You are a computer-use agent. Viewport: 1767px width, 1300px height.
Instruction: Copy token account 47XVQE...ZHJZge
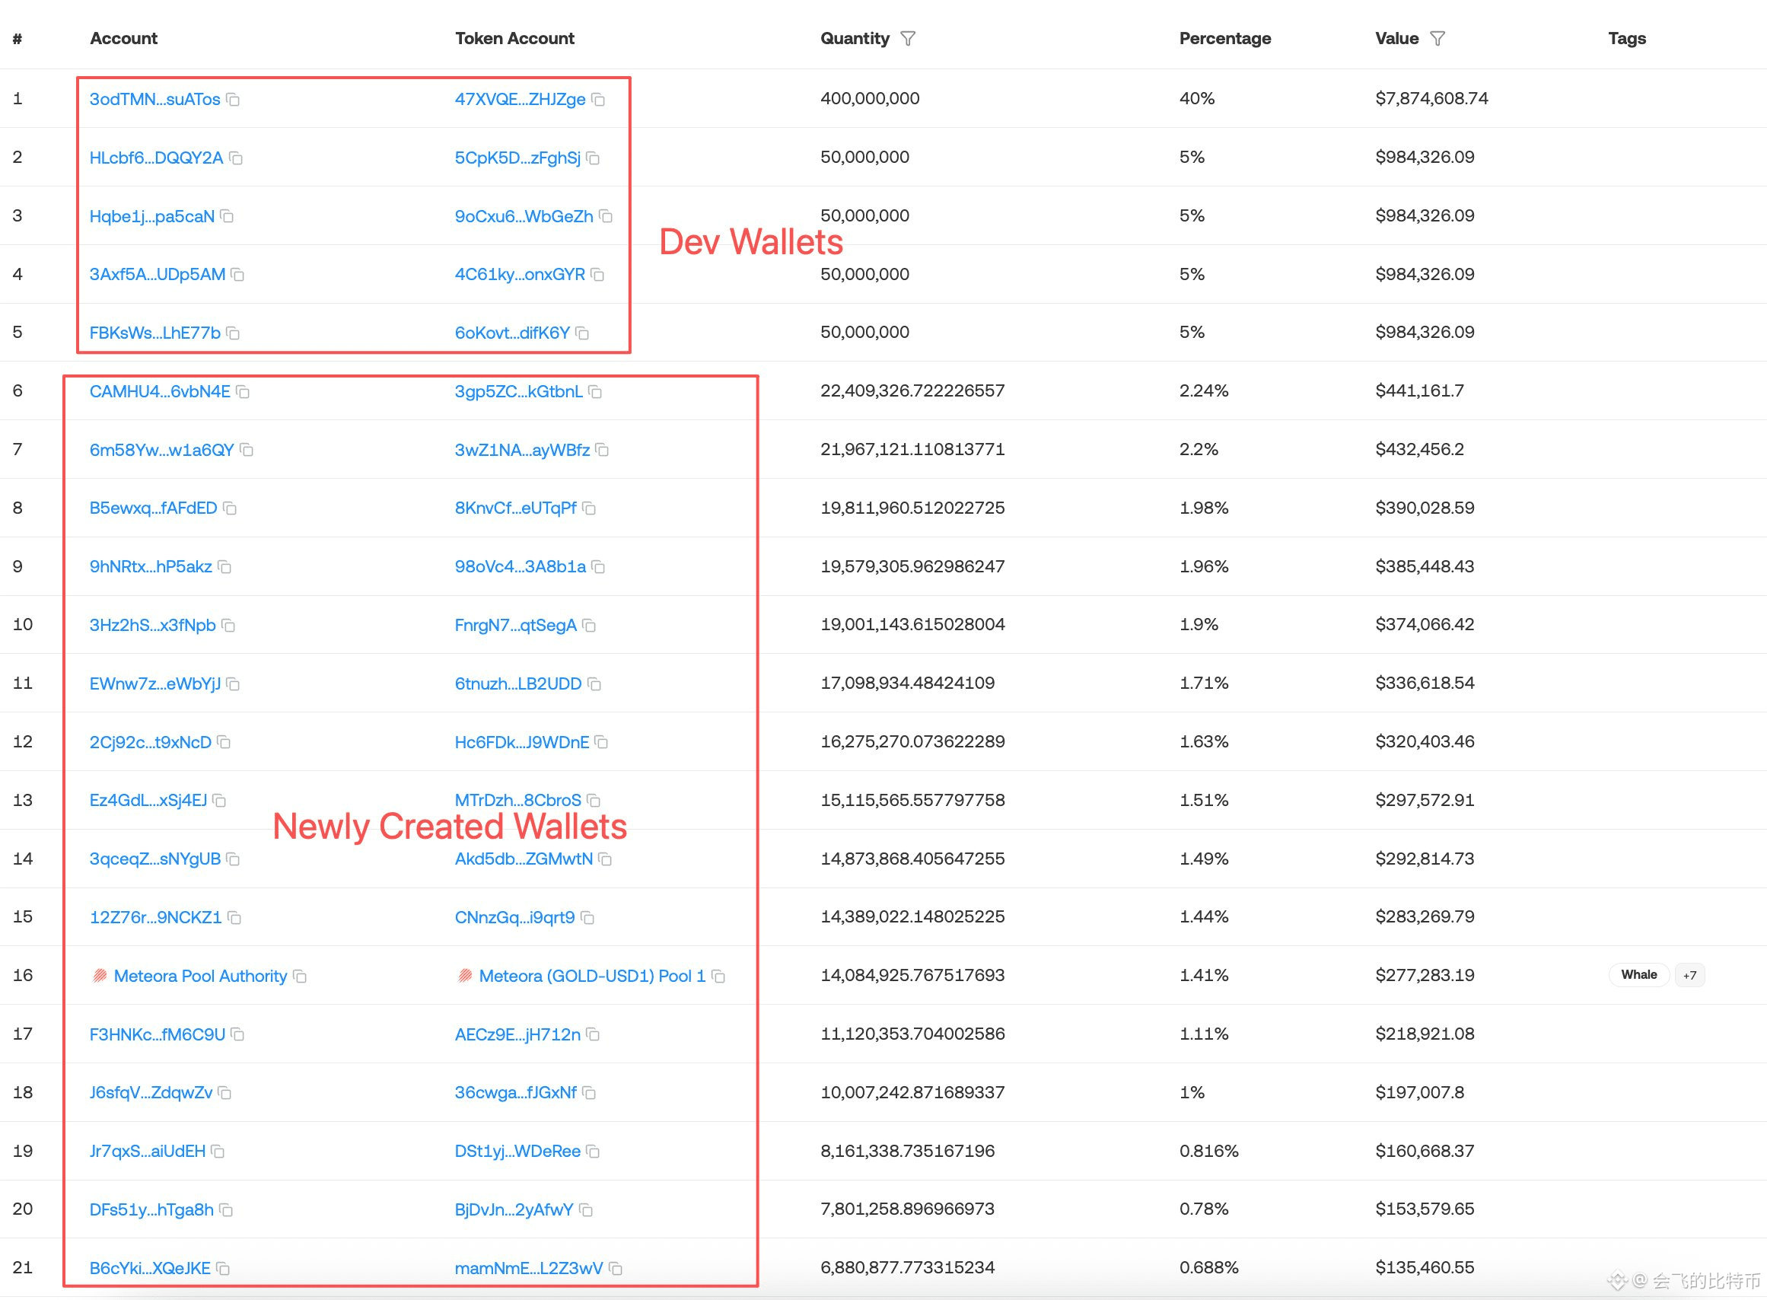click(598, 99)
